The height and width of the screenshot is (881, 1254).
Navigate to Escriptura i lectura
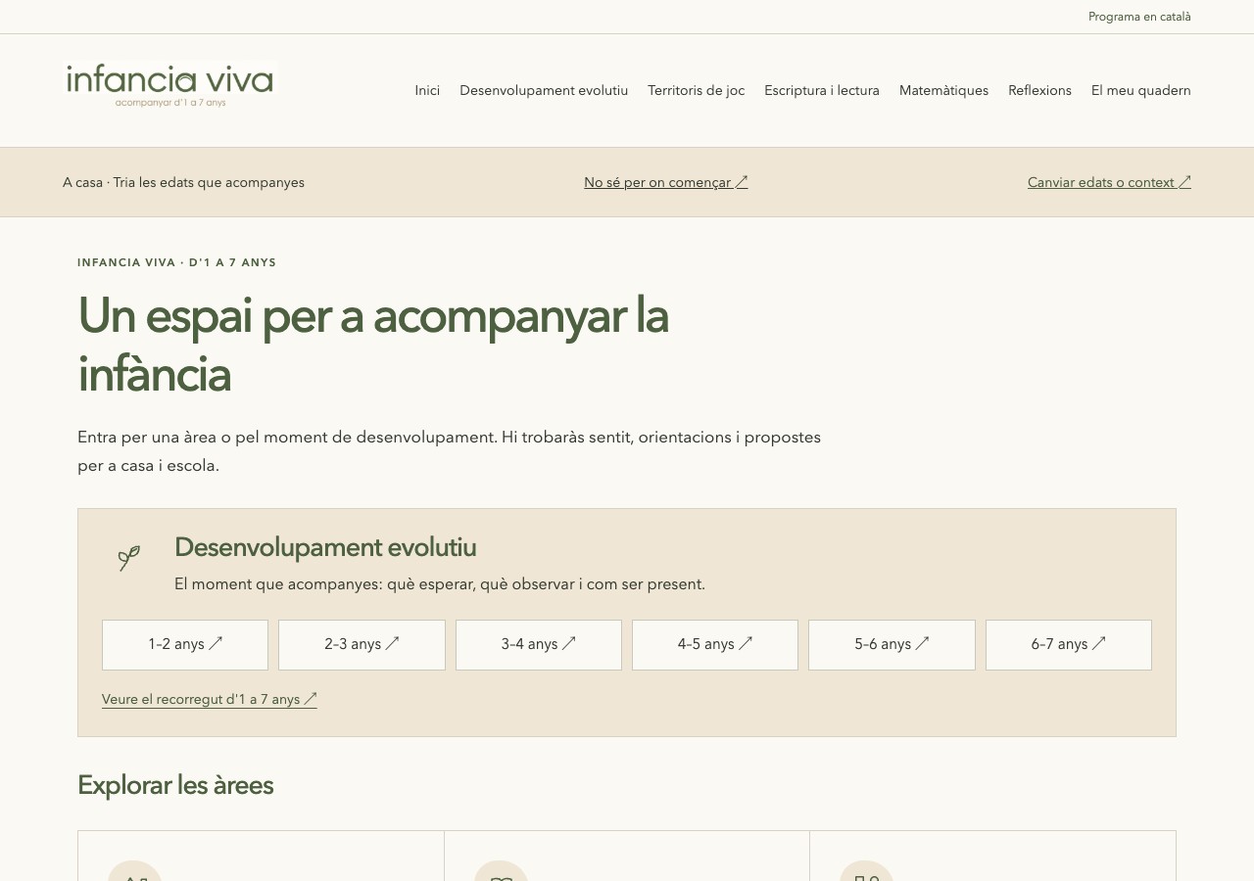coord(822,91)
